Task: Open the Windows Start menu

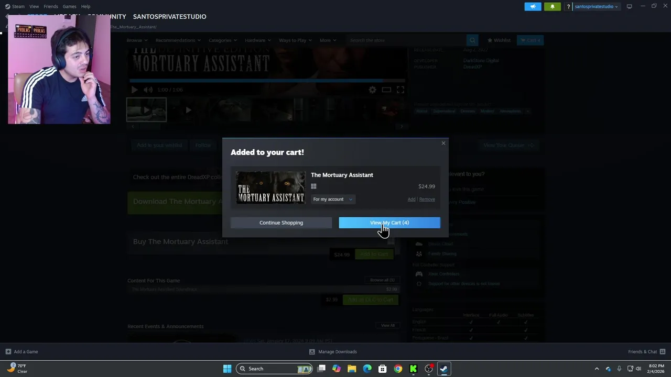Action: tap(227, 369)
